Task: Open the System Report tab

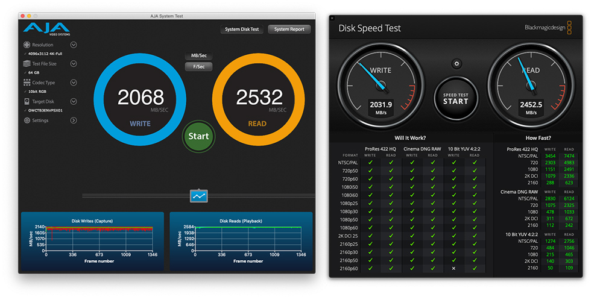Action: [x=289, y=29]
